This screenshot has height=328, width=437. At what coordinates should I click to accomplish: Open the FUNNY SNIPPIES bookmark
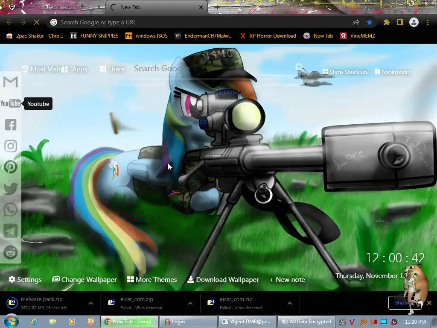pyautogui.click(x=94, y=36)
